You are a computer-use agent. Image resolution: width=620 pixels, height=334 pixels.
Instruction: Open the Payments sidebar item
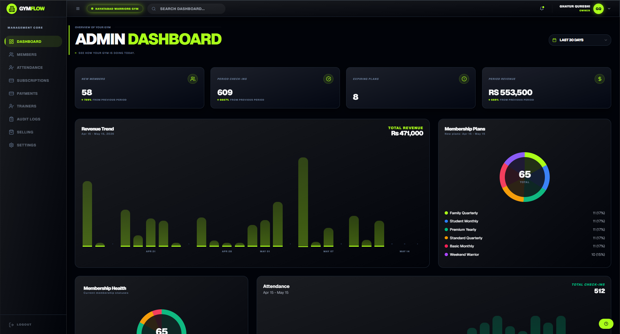click(33, 93)
